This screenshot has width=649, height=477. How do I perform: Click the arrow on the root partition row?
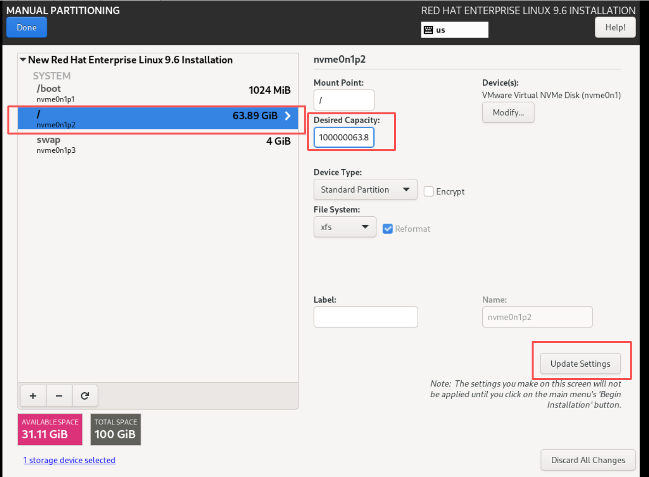[288, 116]
